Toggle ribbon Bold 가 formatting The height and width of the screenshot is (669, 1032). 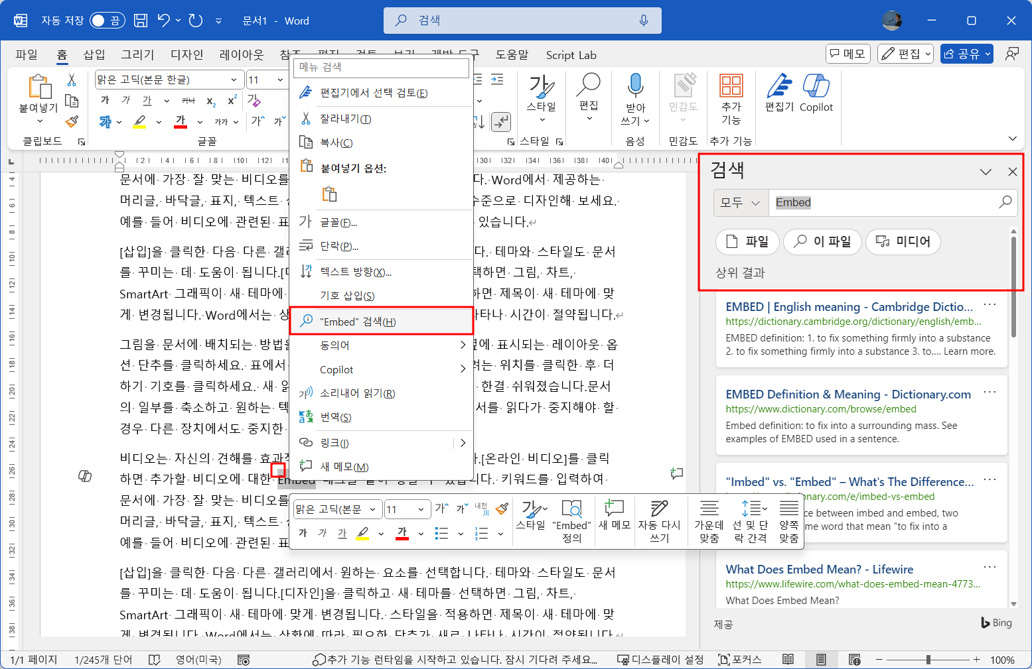(x=105, y=100)
